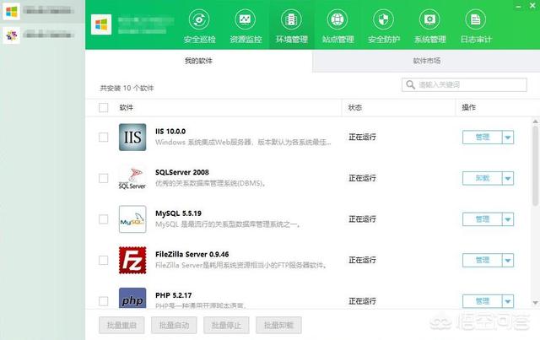Click the 共安装 10 个软件 count label
The image size is (540, 340).
[x=127, y=89]
